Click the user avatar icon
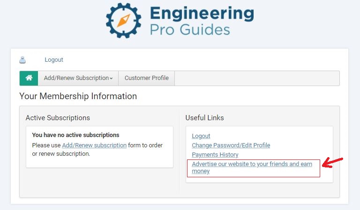 [x=22, y=60]
